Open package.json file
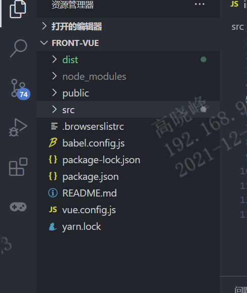247x293 pixels. coord(128,176)
